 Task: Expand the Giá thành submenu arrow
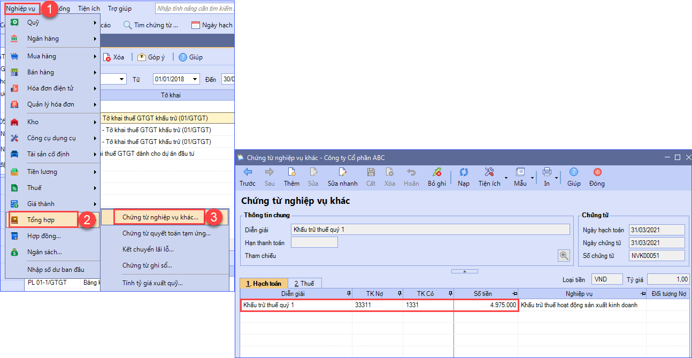point(95,204)
